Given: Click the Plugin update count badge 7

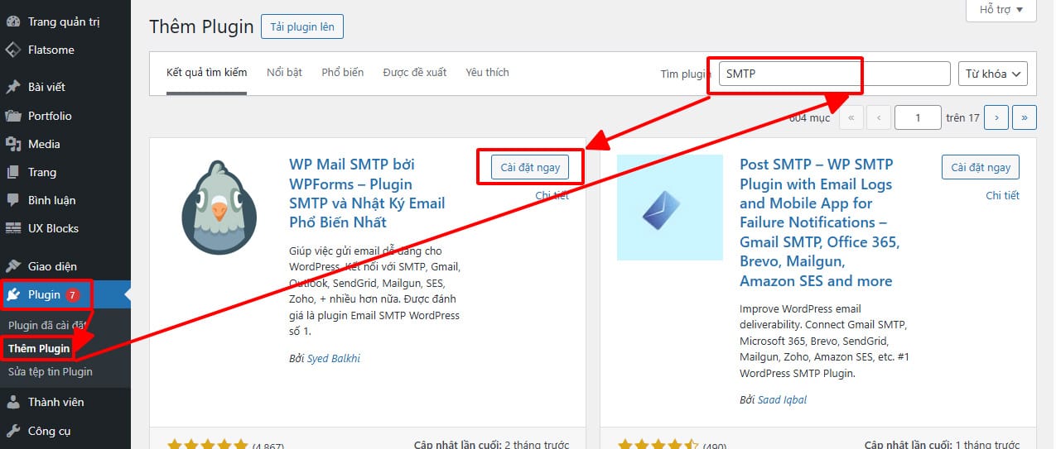Looking at the screenshot, I should (73, 294).
